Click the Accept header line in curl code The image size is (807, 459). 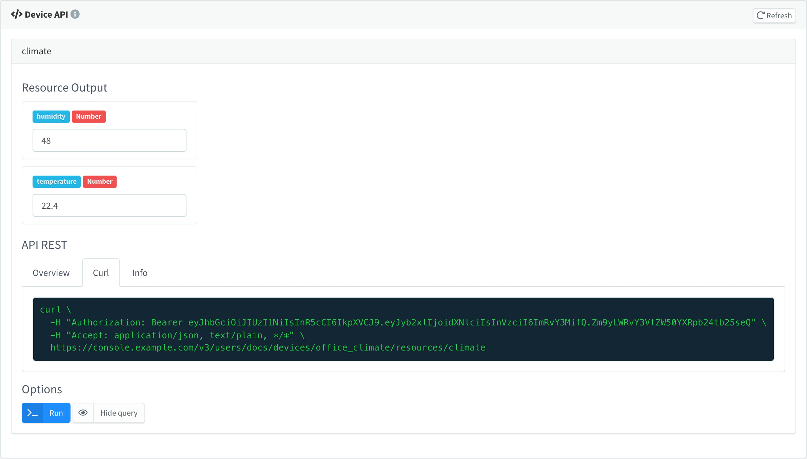(178, 335)
